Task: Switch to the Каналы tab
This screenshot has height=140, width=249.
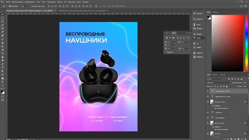Action: point(215,75)
